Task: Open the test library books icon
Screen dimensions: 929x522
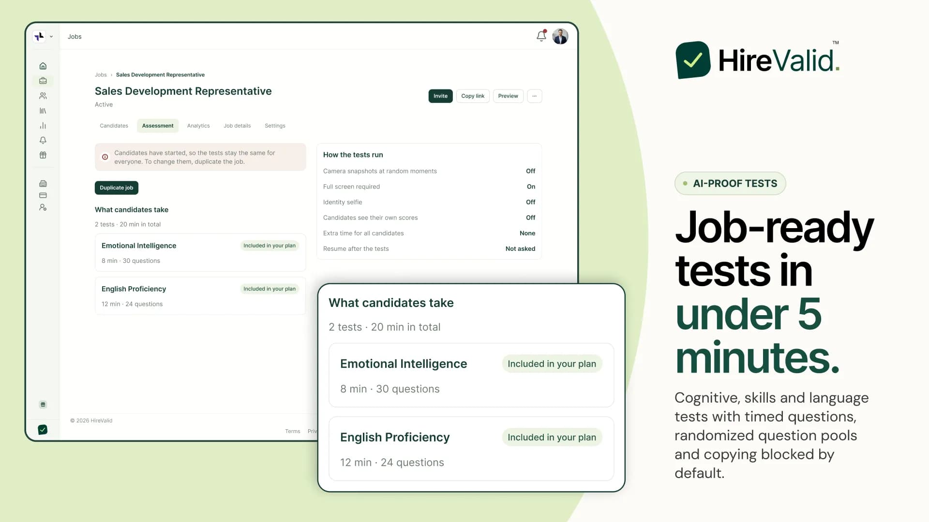Action: tap(43, 111)
